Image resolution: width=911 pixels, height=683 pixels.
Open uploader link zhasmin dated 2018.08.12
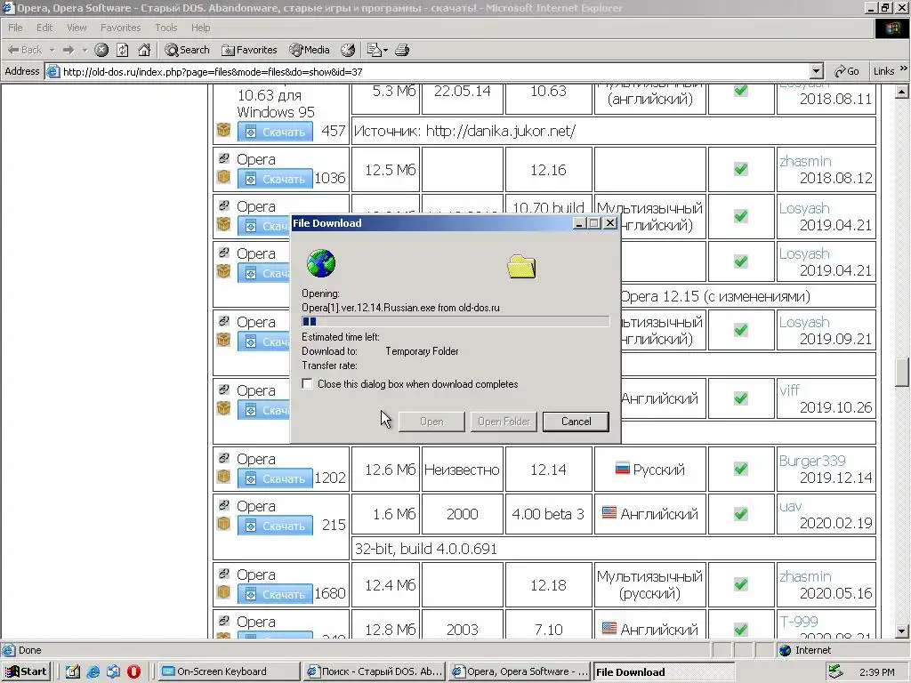pyautogui.click(x=805, y=161)
